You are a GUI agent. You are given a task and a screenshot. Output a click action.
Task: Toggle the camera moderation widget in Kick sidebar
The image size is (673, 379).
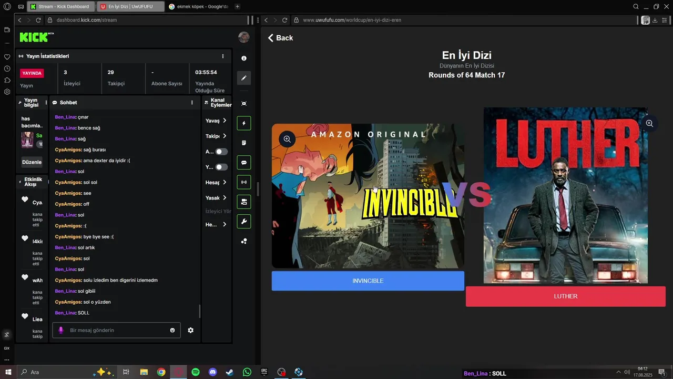[x=244, y=202]
